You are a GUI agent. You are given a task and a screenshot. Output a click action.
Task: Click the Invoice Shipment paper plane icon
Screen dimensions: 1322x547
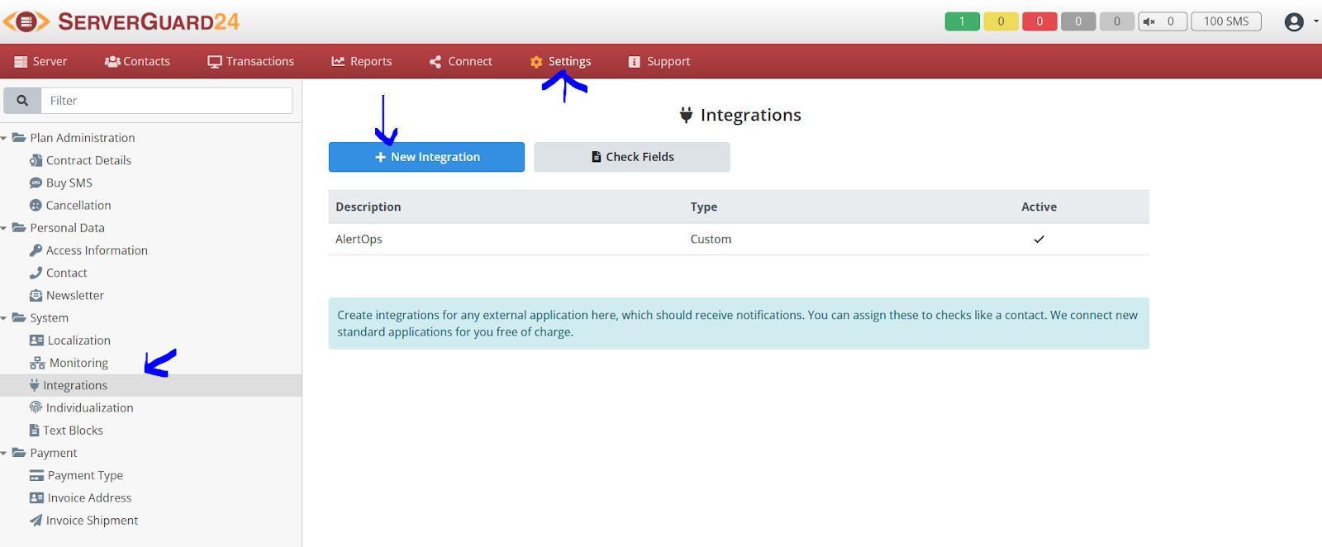36,521
